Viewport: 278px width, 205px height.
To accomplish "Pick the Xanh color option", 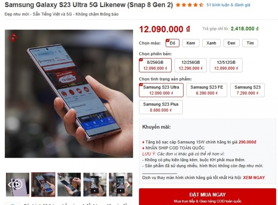I will (211, 43).
